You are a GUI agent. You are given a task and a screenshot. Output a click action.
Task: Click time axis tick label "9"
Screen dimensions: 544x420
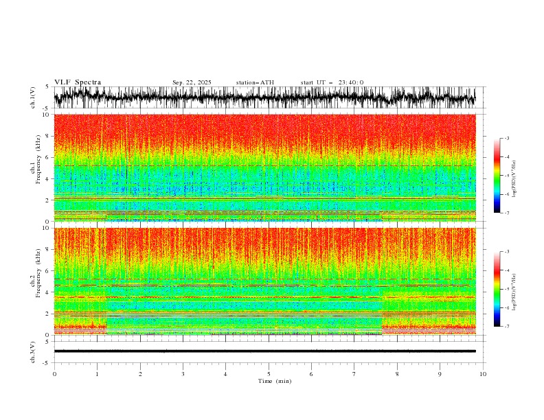pyautogui.click(x=440, y=374)
